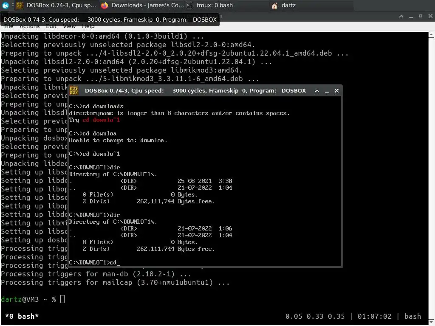Click 'Unable to change to: downloa.' text

118,140
